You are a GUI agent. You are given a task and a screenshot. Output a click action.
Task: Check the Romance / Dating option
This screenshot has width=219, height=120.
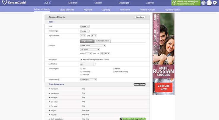click(x=114, y=72)
